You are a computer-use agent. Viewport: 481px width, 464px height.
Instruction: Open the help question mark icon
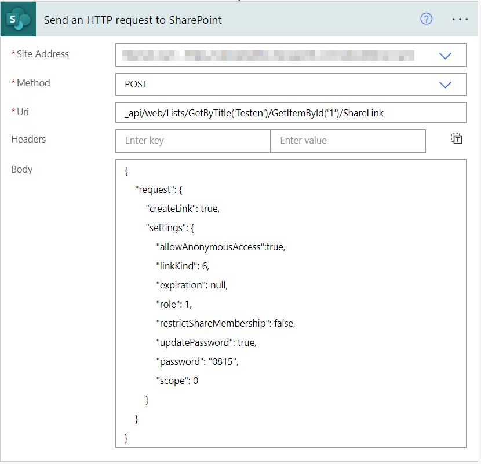point(426,19)
